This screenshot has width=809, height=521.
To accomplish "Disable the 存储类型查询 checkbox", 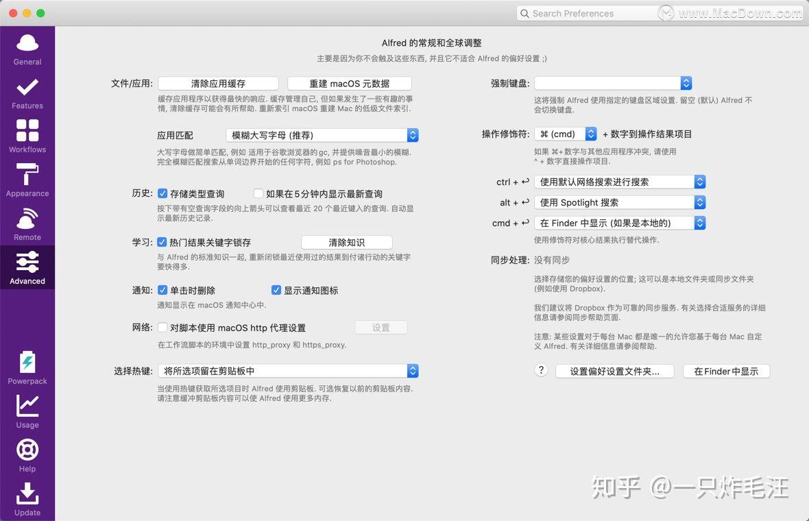I will 162,194.
